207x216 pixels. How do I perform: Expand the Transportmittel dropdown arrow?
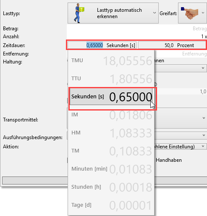[x=204, y=118]
